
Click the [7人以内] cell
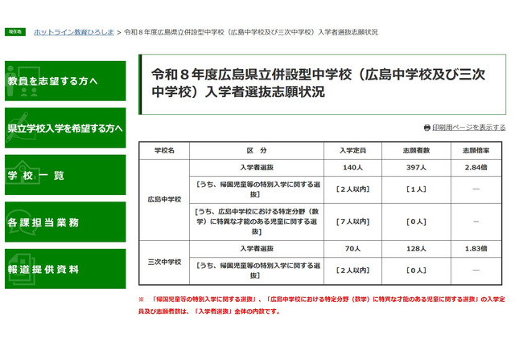tap(352, 222)
